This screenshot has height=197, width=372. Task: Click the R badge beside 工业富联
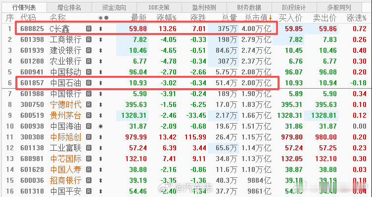point(89,148)
